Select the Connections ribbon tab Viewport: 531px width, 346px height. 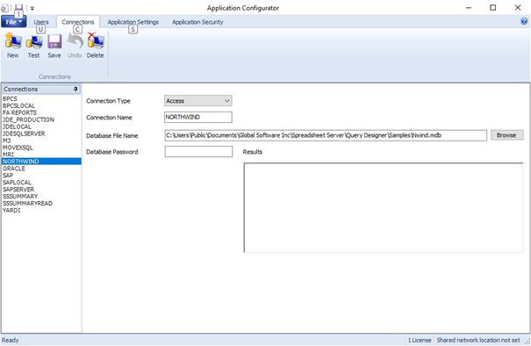[x=78, y=22]
